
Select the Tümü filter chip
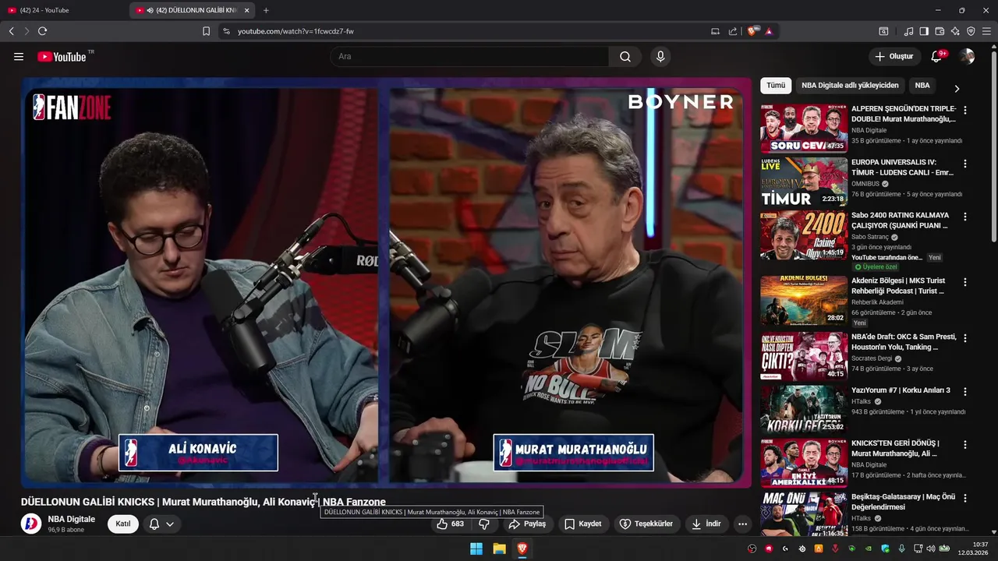[776, 86]
